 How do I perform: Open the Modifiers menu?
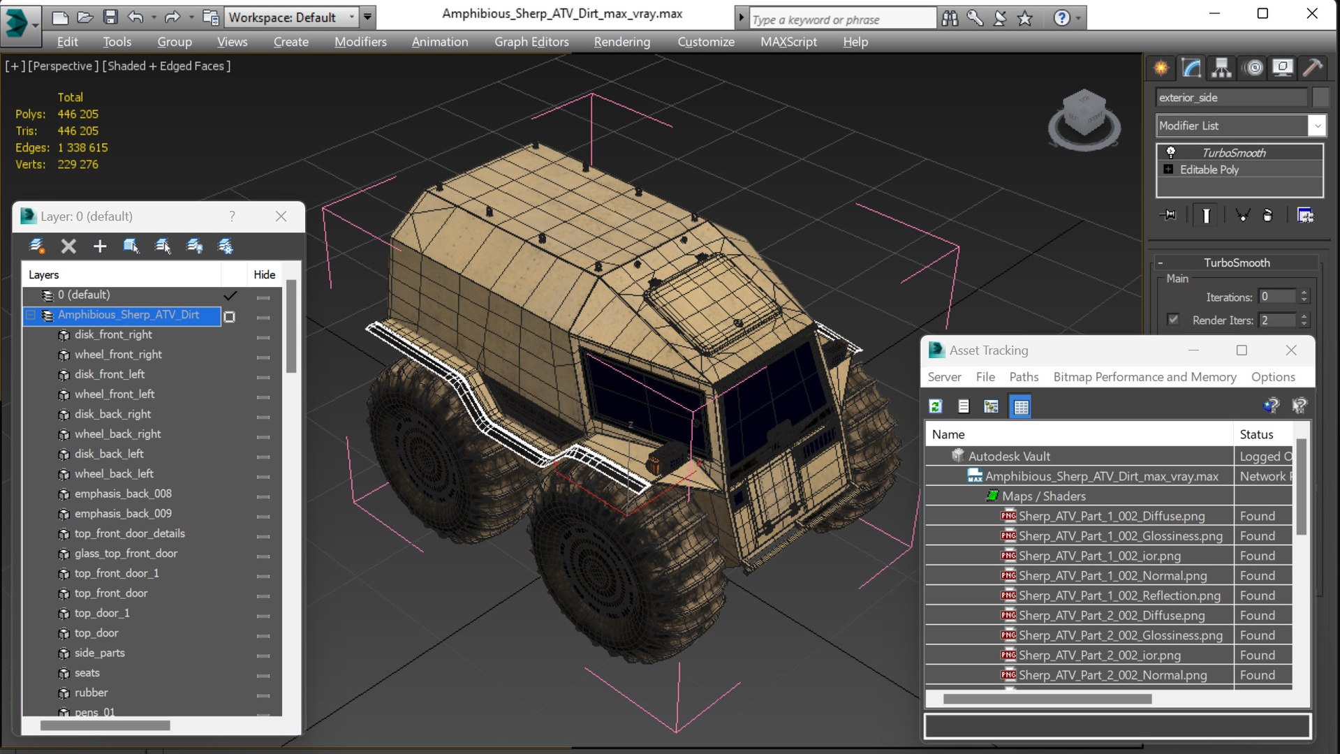point(360,42)
